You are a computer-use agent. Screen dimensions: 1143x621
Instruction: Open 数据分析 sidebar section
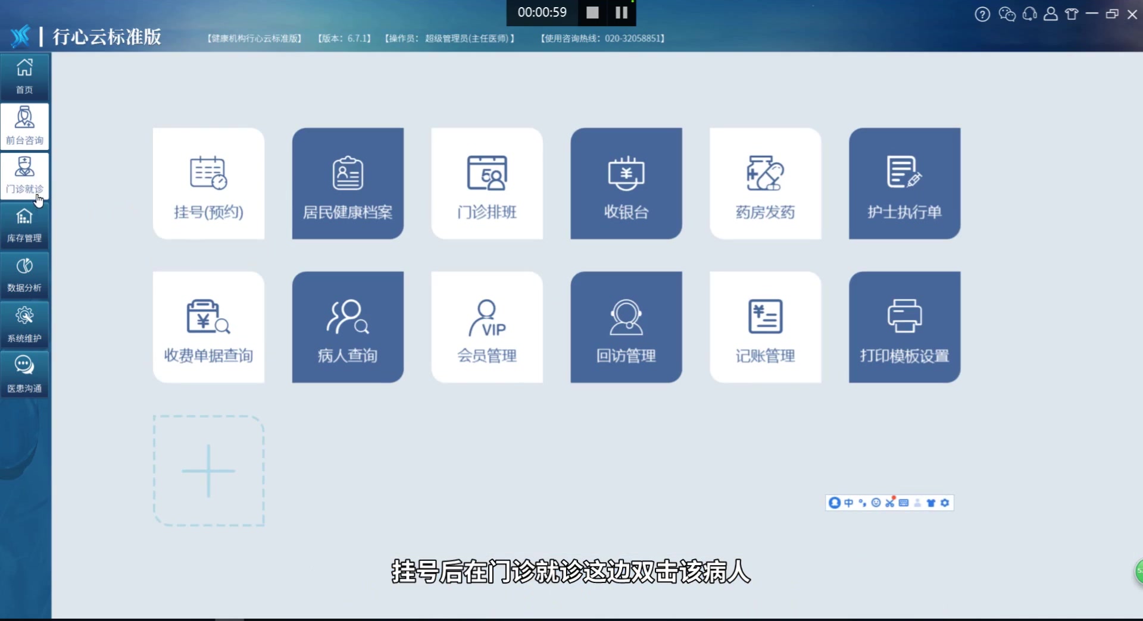tap(24, 275)
